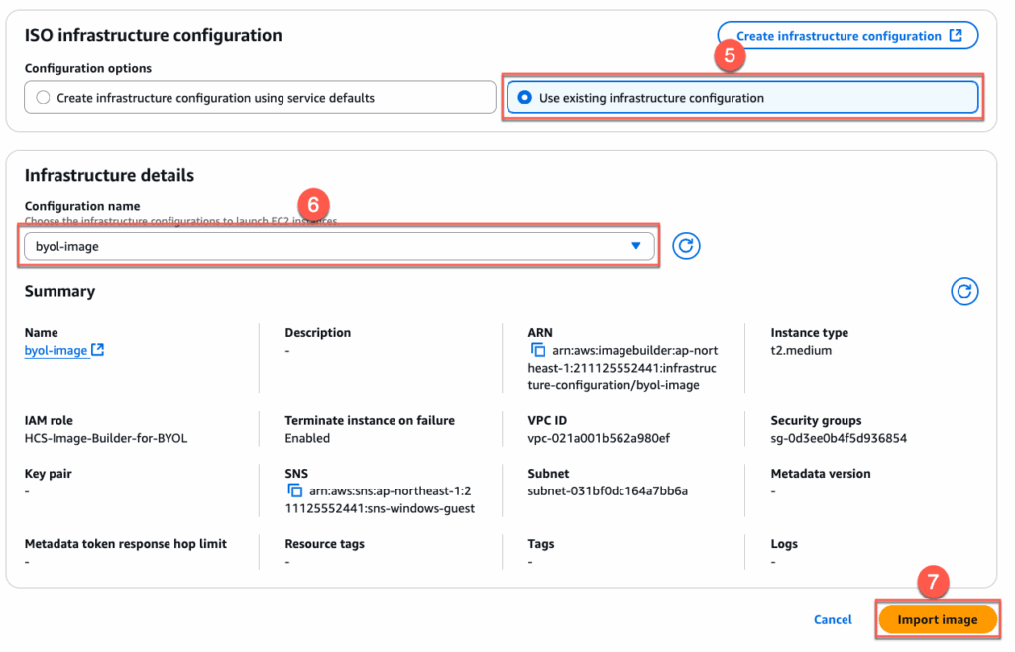Click the refresh icon in Summary section
Image resolution: width=1015 pixels, height=652 pixels.
tap(964, 291)
